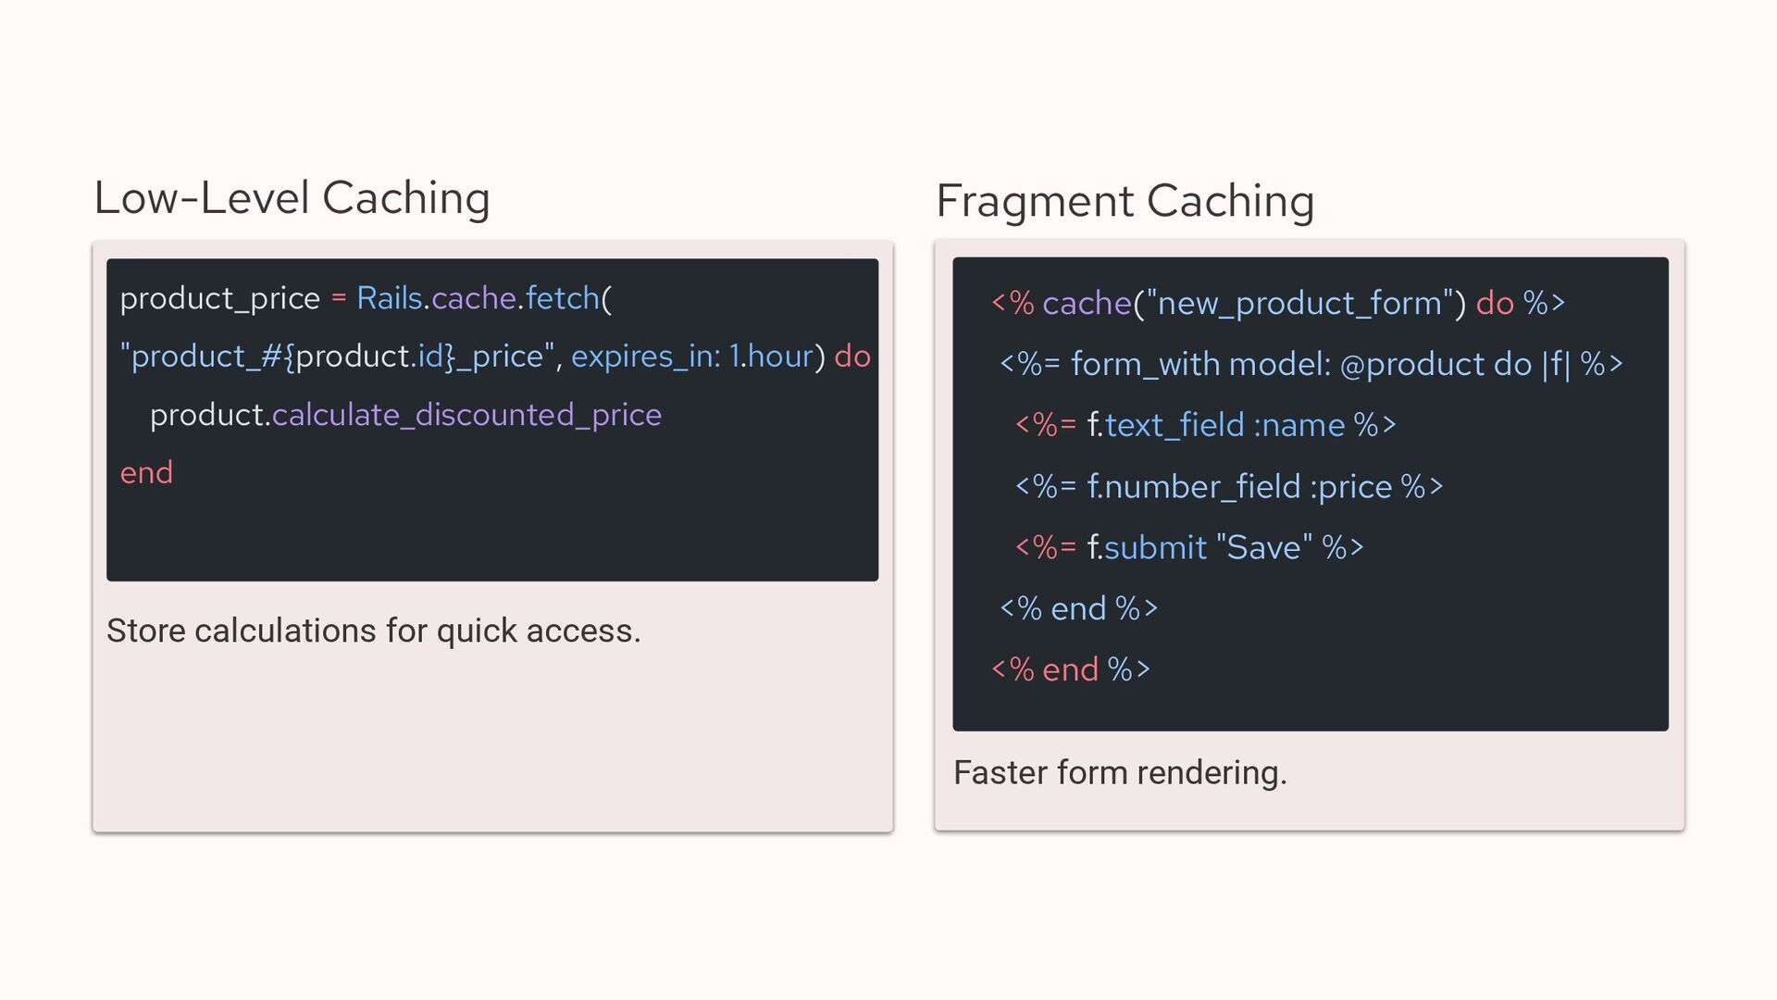Click the inner blue '<% end %>' line

pos(1079,608)
